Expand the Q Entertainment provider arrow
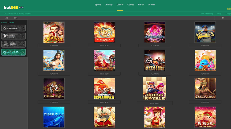The height and width of the screenshot is (129, 231). coord(23,28)
